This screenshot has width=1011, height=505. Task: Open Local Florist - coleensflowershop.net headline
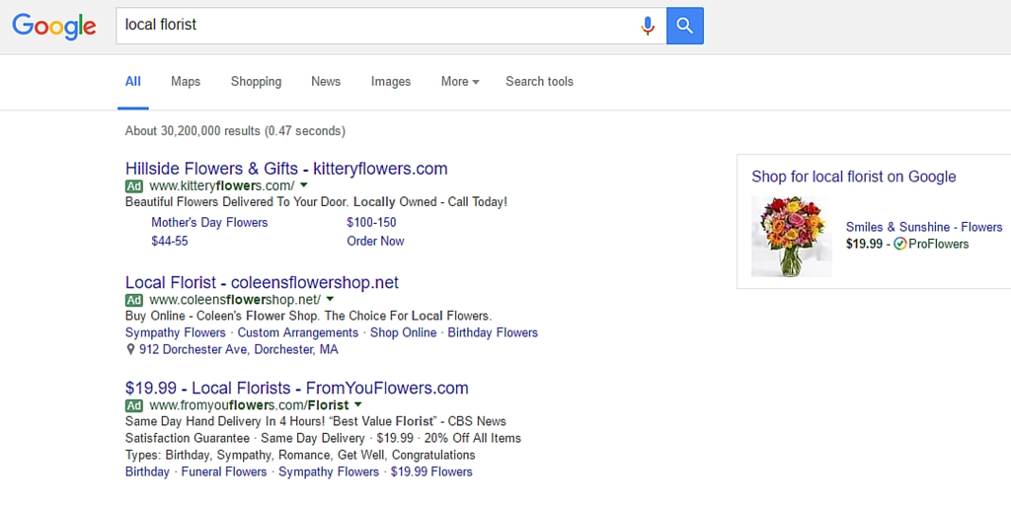[262, 282]
